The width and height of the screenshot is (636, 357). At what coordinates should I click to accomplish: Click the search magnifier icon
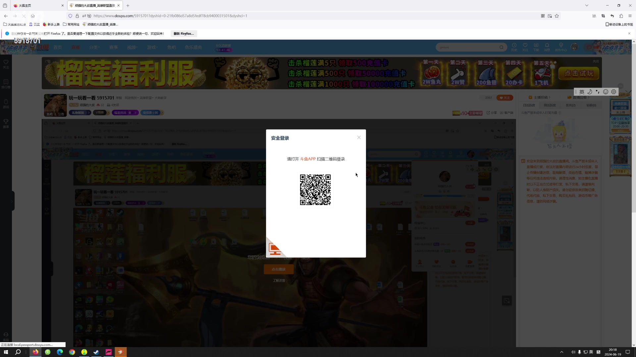(502, 47)
